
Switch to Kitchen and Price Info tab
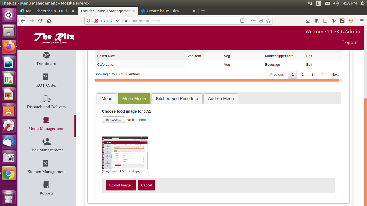coord(177,98)
